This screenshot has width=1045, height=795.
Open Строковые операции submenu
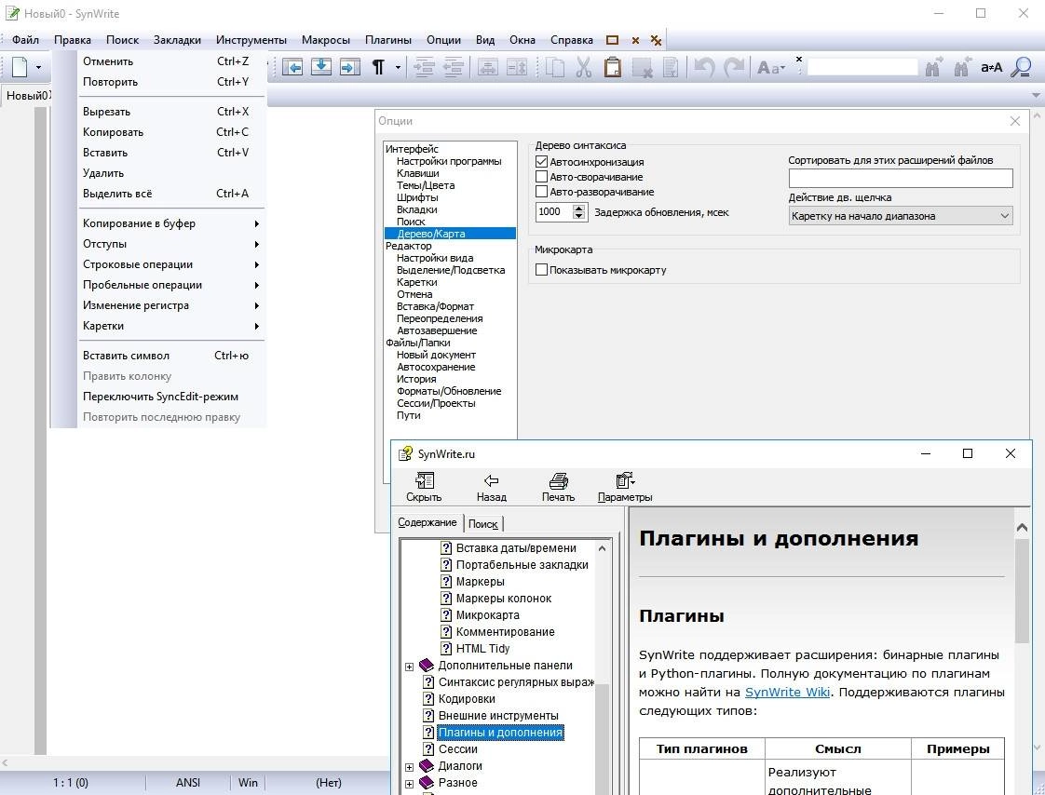[171, 264]
